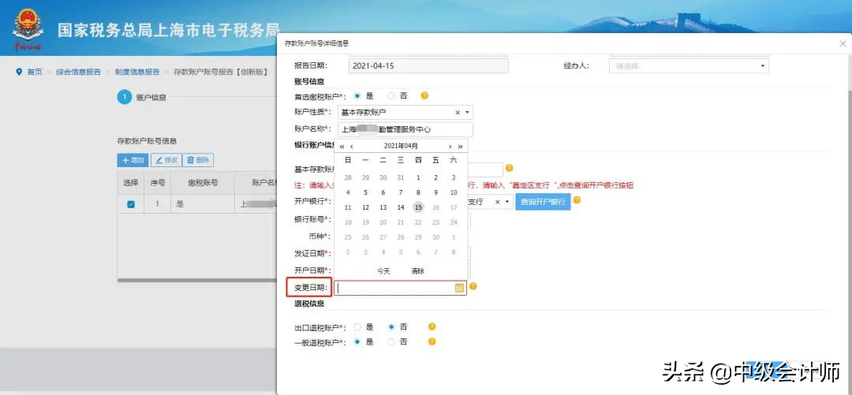Pick day 9 in the calendar
The height and width of the screenshot is (395, 852).
pos(435,192)
